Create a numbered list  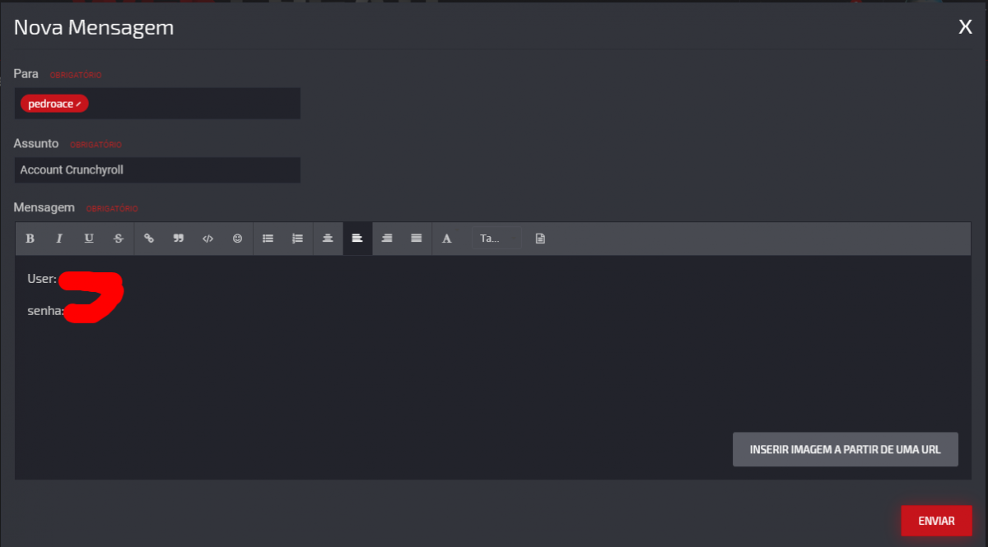(x=297, y=239)
